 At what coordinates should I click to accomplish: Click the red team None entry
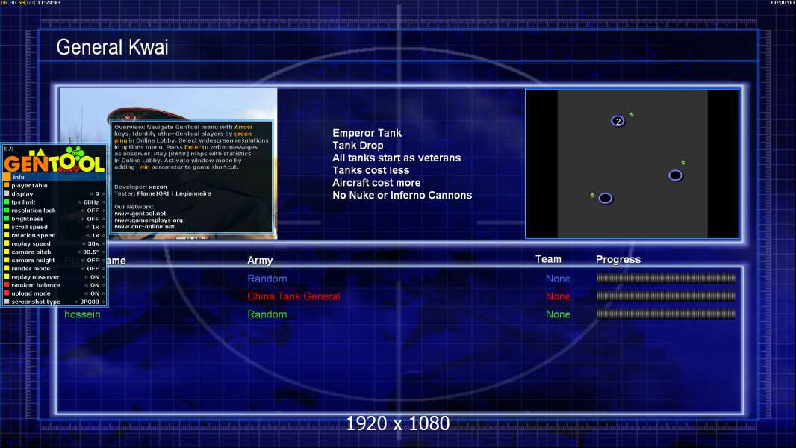point(558,296)
